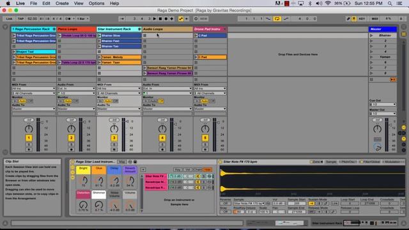Click the MIDI map mode button
This screenshot has width=409, height=230.
point(375,19)
